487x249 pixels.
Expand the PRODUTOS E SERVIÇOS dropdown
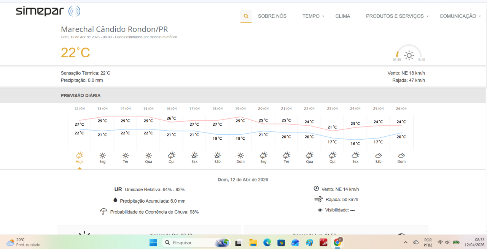[x=397, y=16]
